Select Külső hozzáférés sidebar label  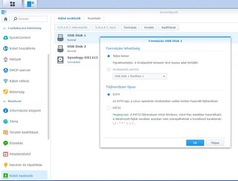point(22,49)
